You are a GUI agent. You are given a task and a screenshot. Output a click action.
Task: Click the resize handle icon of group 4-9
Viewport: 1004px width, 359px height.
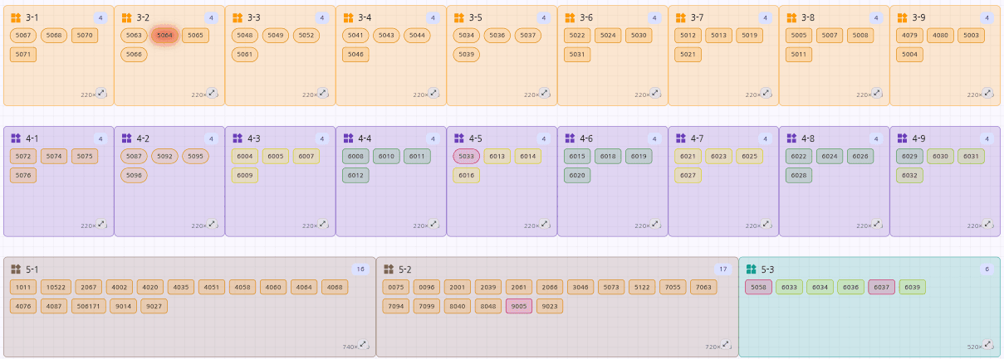tap(987, 224)
